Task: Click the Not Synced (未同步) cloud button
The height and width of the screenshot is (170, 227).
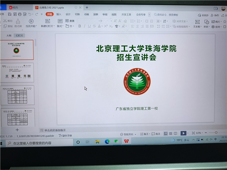Action: (x=203, y=15)
